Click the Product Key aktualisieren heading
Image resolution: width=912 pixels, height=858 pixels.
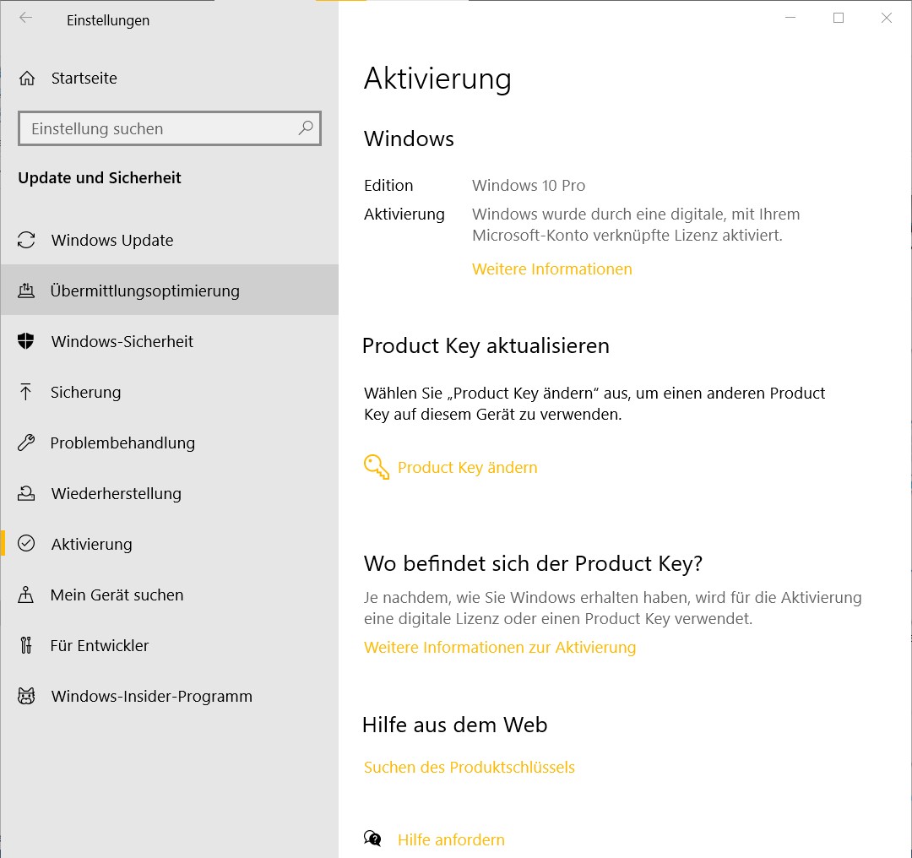pos(486,345)
